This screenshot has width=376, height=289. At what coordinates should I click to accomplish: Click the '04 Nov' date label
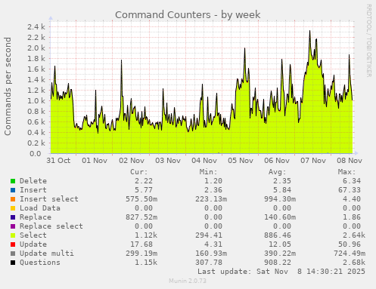204,161
